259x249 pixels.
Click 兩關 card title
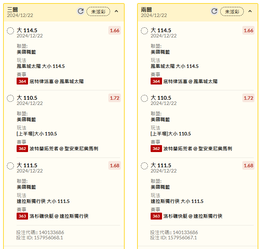click(x=146, y=10)
